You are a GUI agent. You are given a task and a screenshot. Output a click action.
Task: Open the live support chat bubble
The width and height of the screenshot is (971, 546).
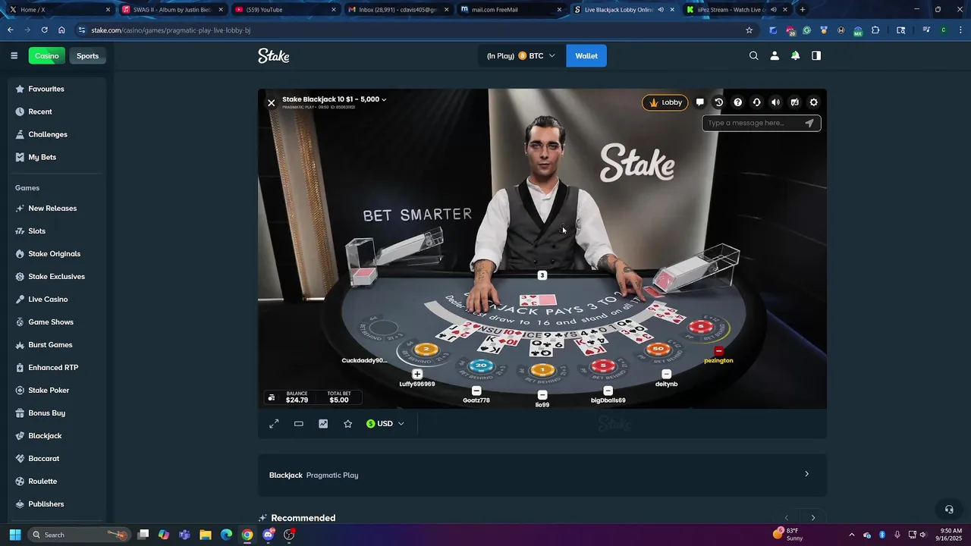click(x=948, y=509)
